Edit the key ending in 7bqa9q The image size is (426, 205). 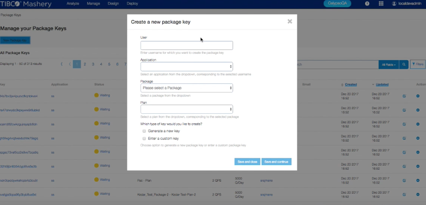tap(404, 153)
